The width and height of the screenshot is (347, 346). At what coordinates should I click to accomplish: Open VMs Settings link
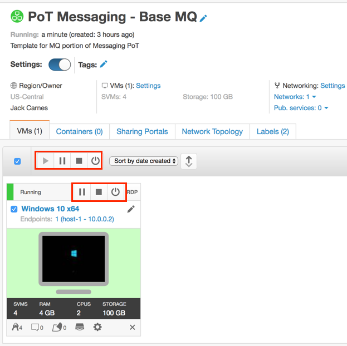[x=148, y=86]
